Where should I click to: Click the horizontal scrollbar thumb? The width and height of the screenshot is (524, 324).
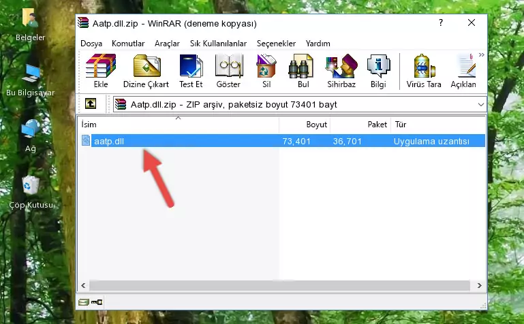click(279, 285)
